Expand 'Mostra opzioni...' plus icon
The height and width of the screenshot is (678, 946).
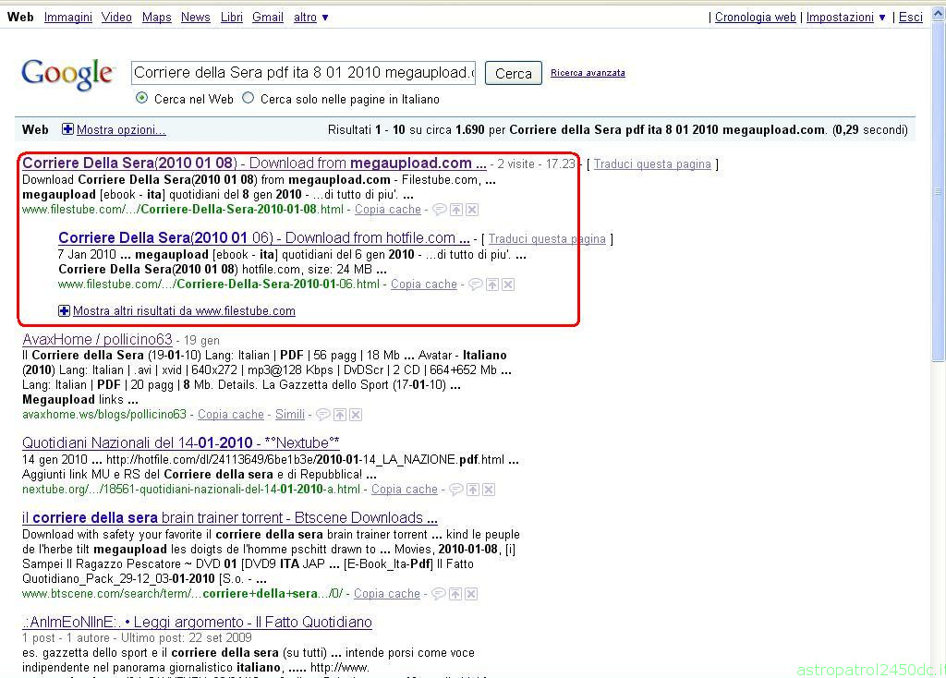point(67,129)
